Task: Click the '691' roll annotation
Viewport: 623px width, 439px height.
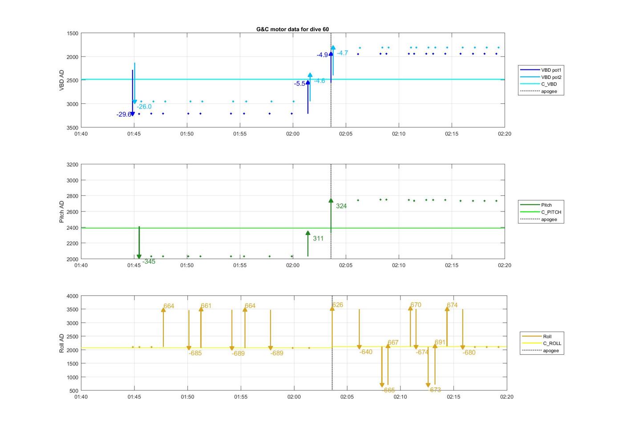Action: point(440,342)
